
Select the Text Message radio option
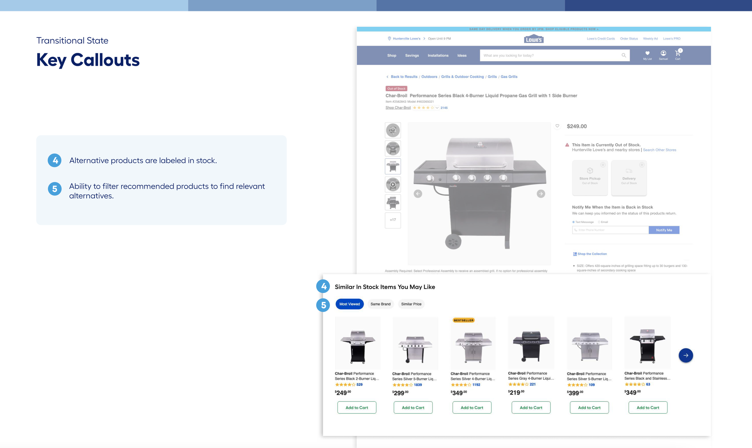tap(573, 222)
